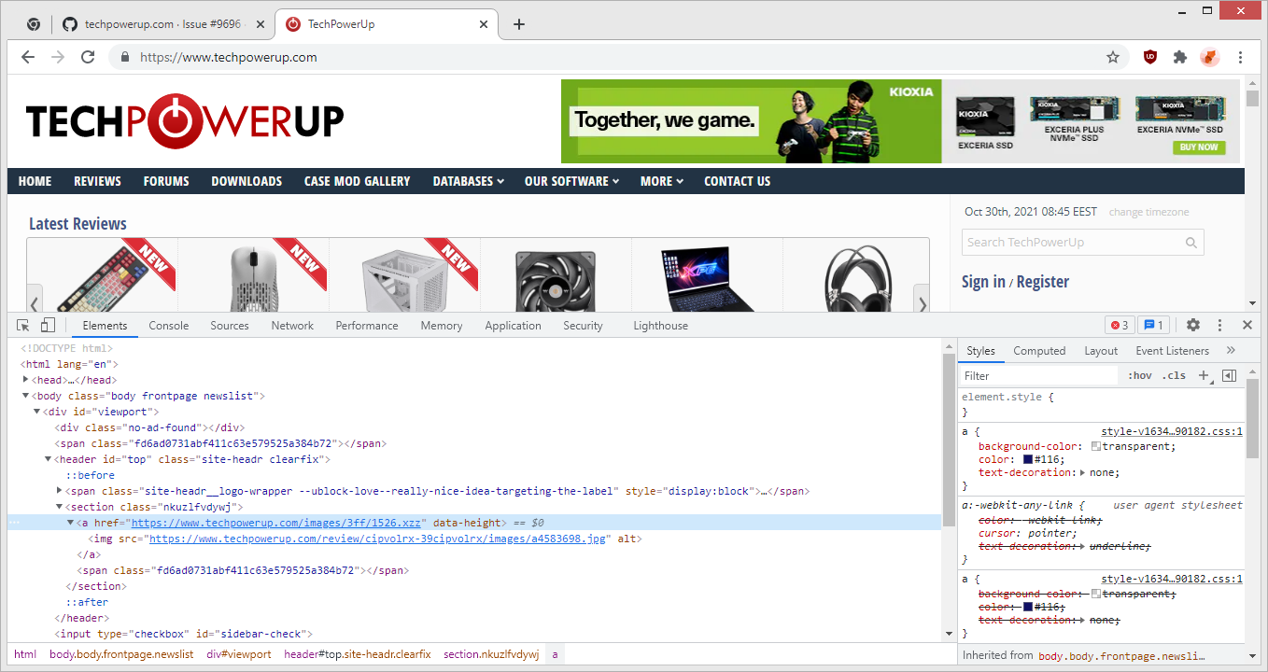Collapse the a href anchor node
Screen dimensions: 1268x672
[70, 522]
